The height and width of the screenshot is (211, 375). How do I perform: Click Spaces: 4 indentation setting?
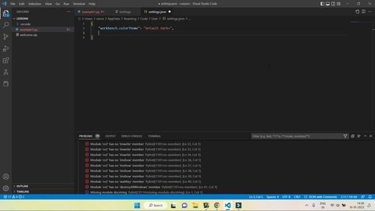272,197
